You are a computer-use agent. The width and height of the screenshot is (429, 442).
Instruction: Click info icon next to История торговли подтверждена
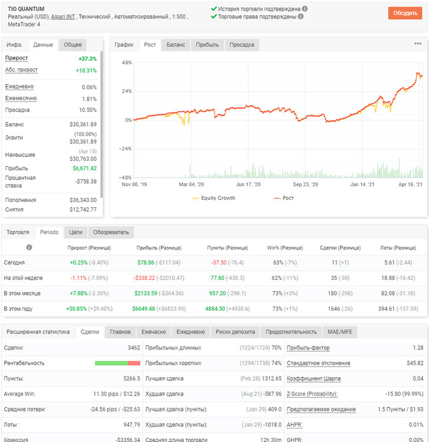pos(305,9)
